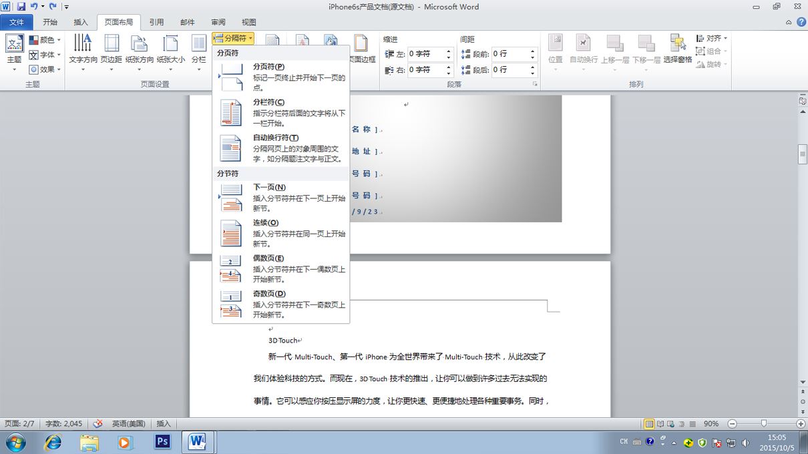Switch to the 开始 Home tab
This screenshot has width=808, height=454.
coord(50,22)
